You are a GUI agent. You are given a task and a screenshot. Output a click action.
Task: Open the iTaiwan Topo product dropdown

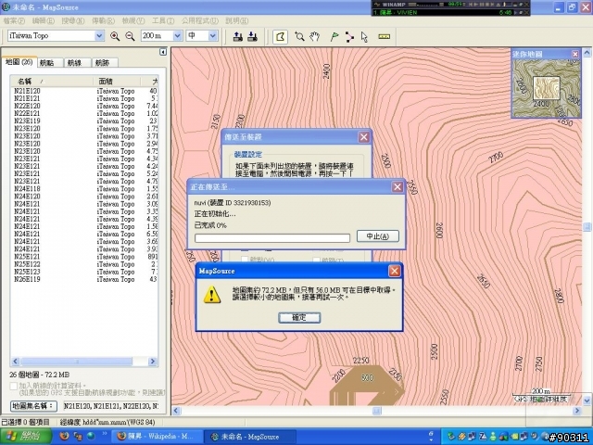(x=99, y=36)
